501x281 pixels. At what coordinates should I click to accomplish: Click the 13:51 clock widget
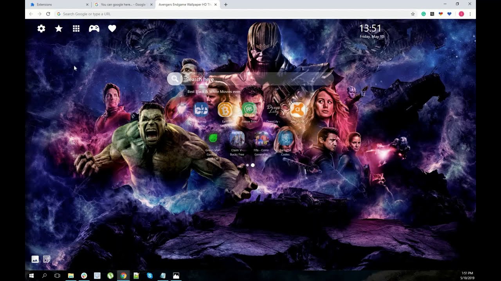(x=370, y=28)
